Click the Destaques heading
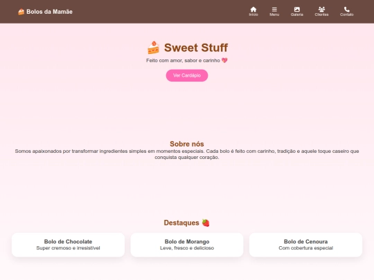Viewport: 374px width, 280px height. [x=181, y=223]
